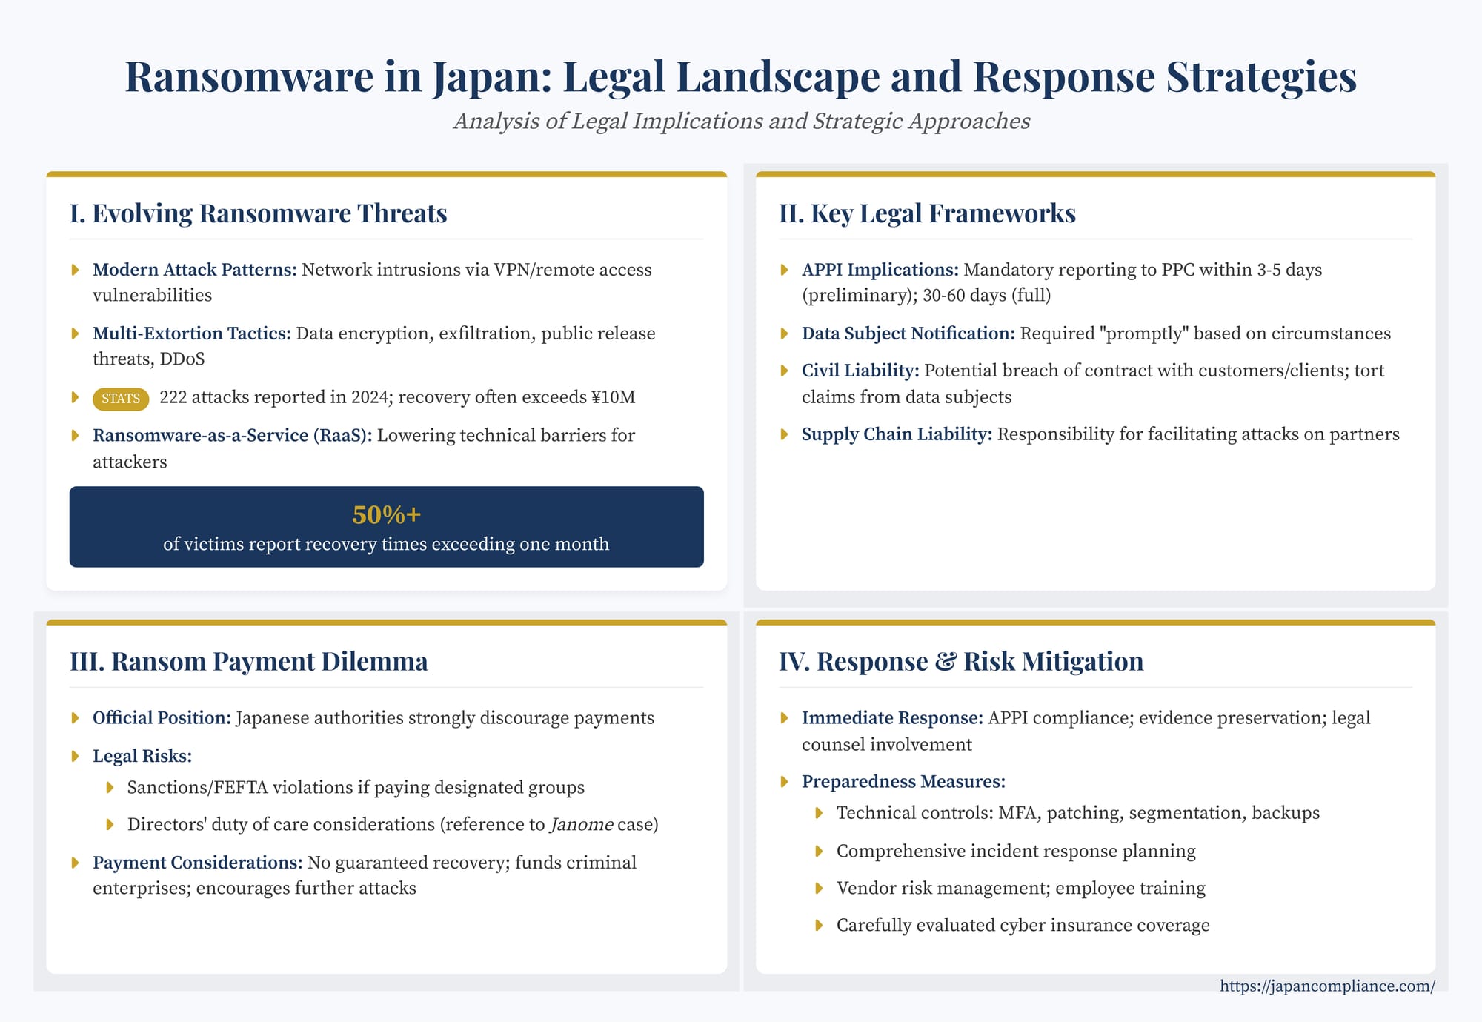Click the '50%+' statistic figure
Viewport: 1482px width, 1022px height.
tap(387, 514)
